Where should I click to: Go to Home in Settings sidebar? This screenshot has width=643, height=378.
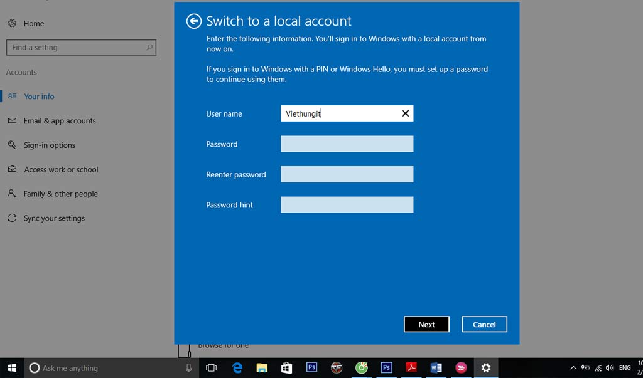pyautogui.click(x=33, y=23)
